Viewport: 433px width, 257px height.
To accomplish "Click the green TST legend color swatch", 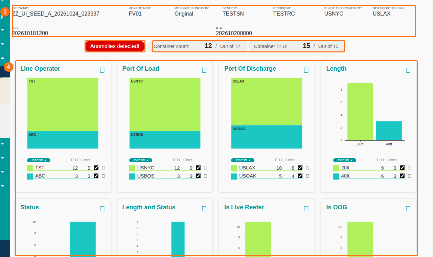I will (x=30, y=168).
